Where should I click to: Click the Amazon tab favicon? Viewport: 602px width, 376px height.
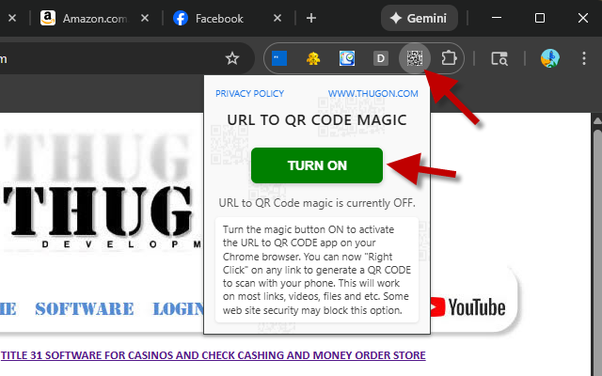pyautogui.click(x=48, y=18)
